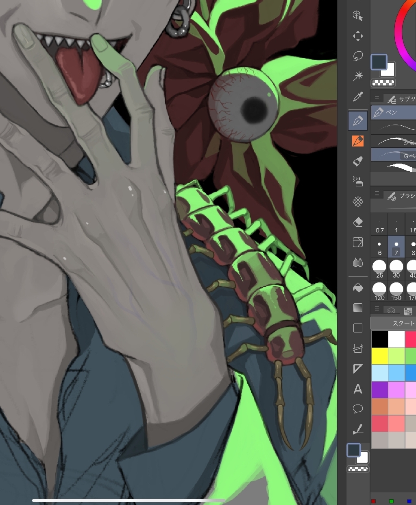Pick the sky blue swatch
The image size is (416, 505).
point(396,373)
